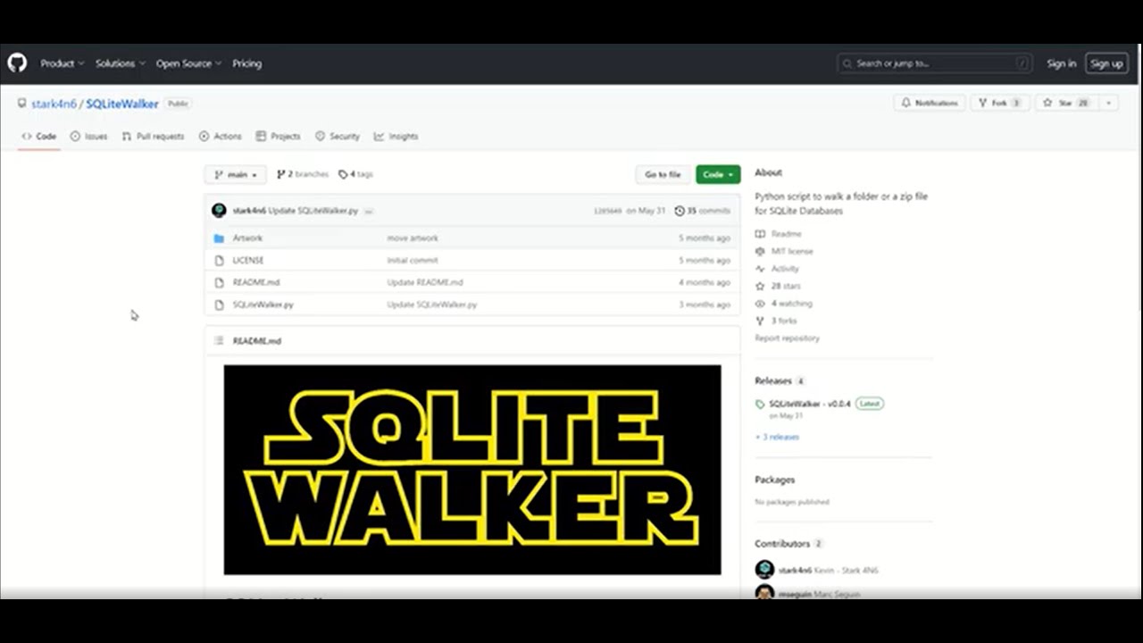Screen dimensions: 1143x643
Task: Fork the repository
Action: 999,103
